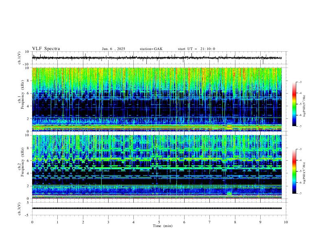
Task: Click the ch.1 spectrogram color bar
Action: tap(294, 104)
